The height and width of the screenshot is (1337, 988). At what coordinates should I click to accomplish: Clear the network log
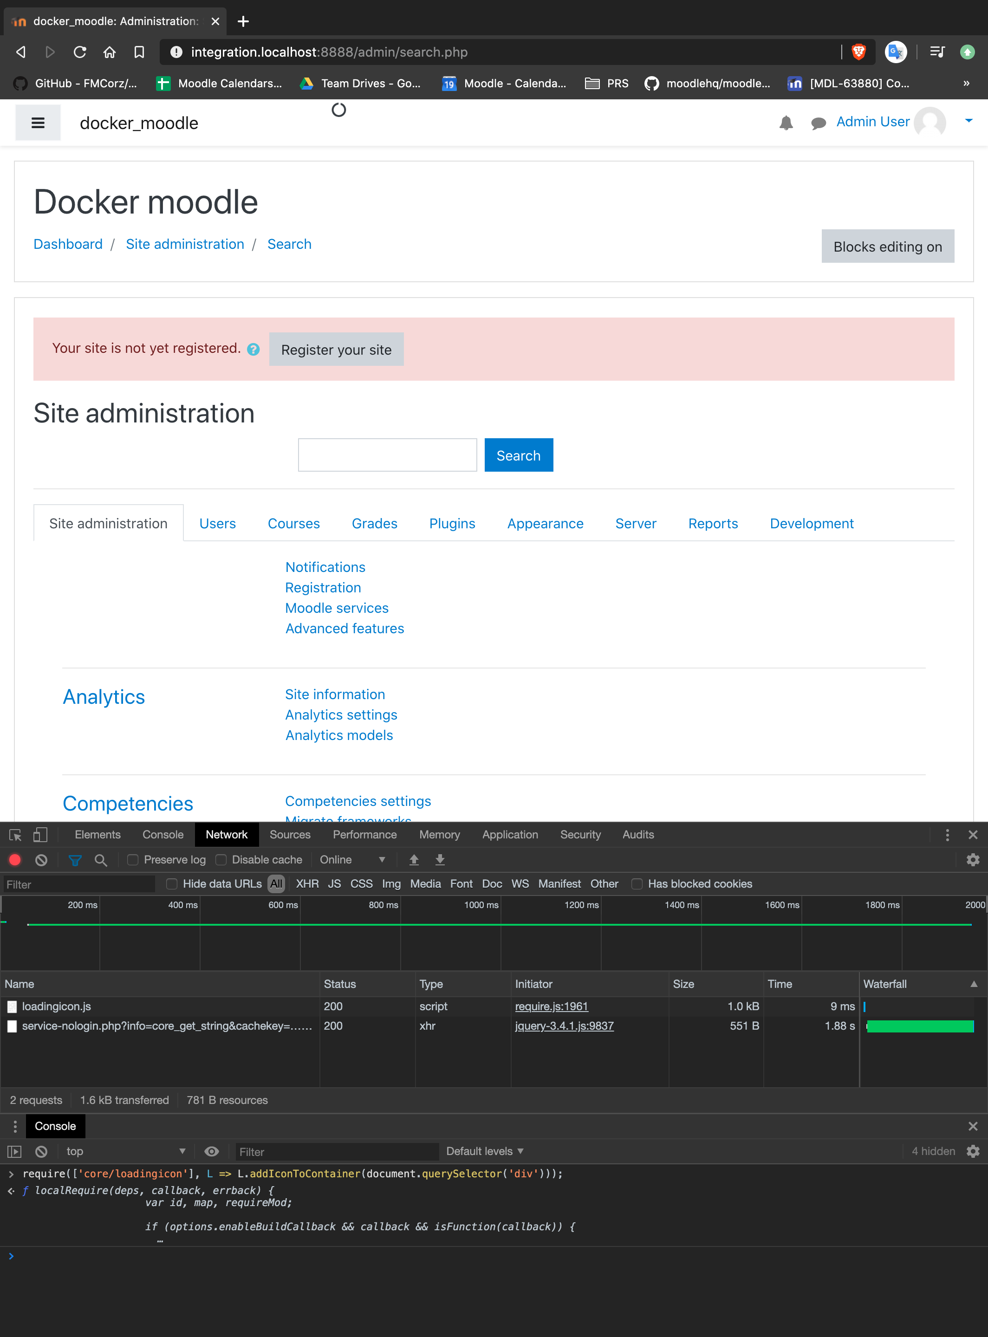41,860
